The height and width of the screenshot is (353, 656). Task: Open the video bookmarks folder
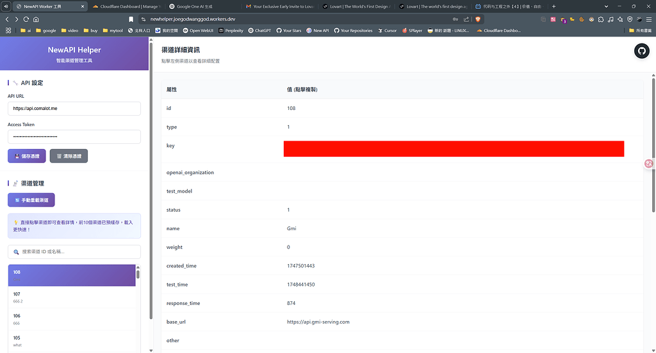click(69, 31)
